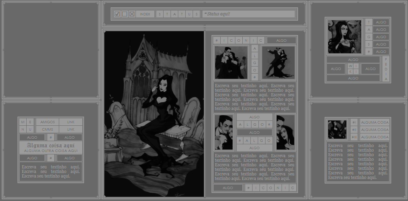Click left ALGO button above 'Alguma coisa aqui' heading

click(32, 137)
